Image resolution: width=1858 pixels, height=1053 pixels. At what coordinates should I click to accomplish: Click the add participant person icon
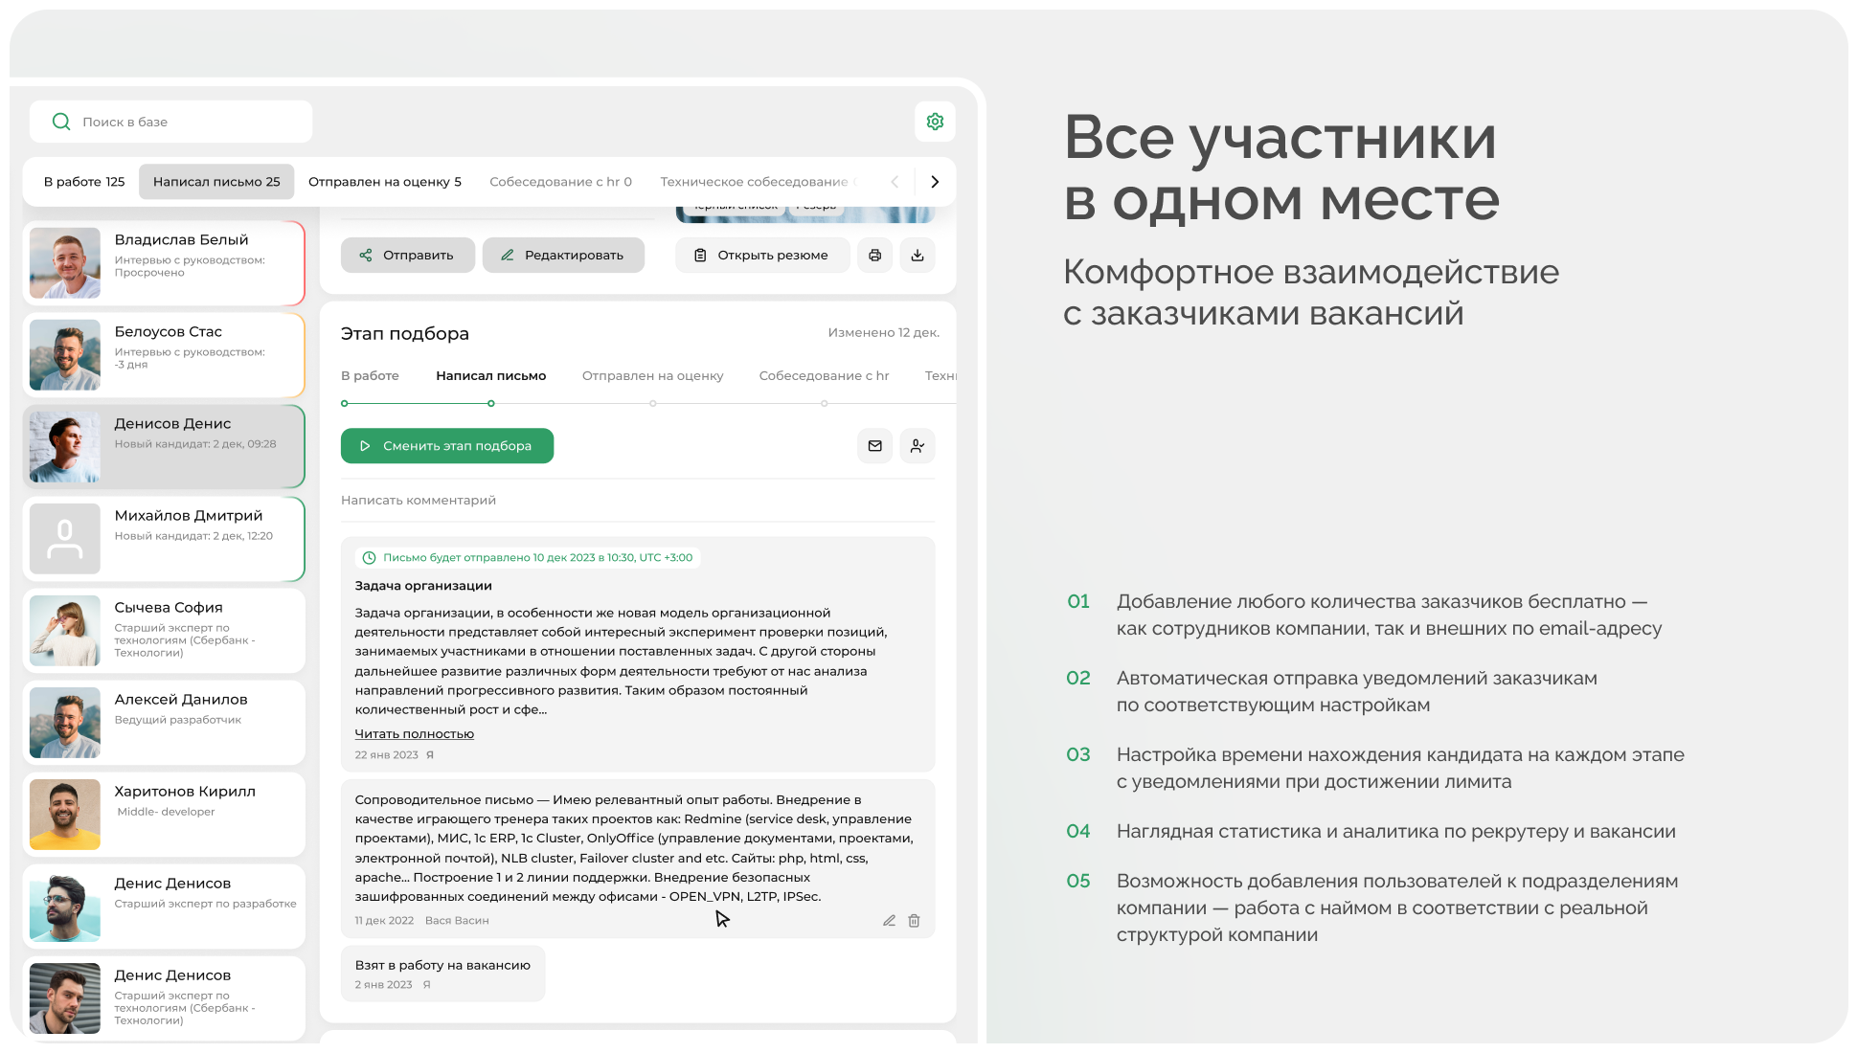918,446
